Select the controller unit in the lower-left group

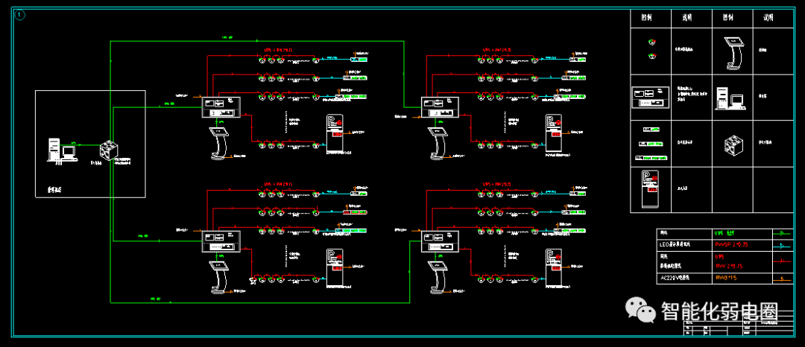[x=221, y=241]
